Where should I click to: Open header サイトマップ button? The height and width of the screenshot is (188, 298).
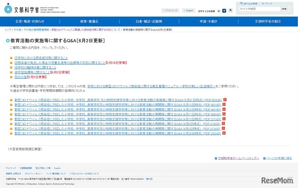(170, 11)
